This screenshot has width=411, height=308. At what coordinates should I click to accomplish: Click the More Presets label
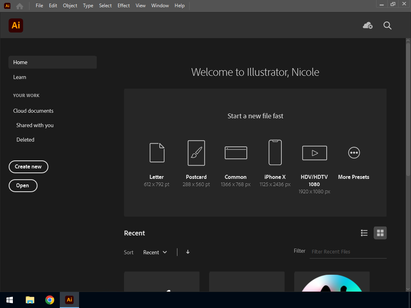[354, 177]
